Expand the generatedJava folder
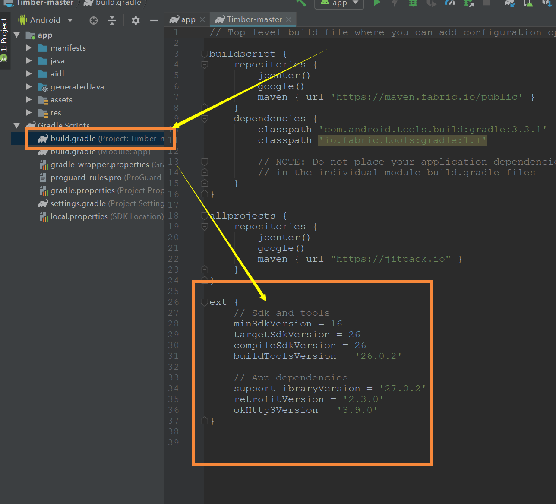The image size is (556, 504). point(29,87)
